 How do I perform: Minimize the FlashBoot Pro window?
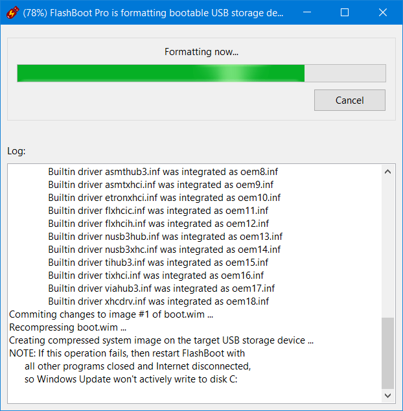tap(307, 12)
